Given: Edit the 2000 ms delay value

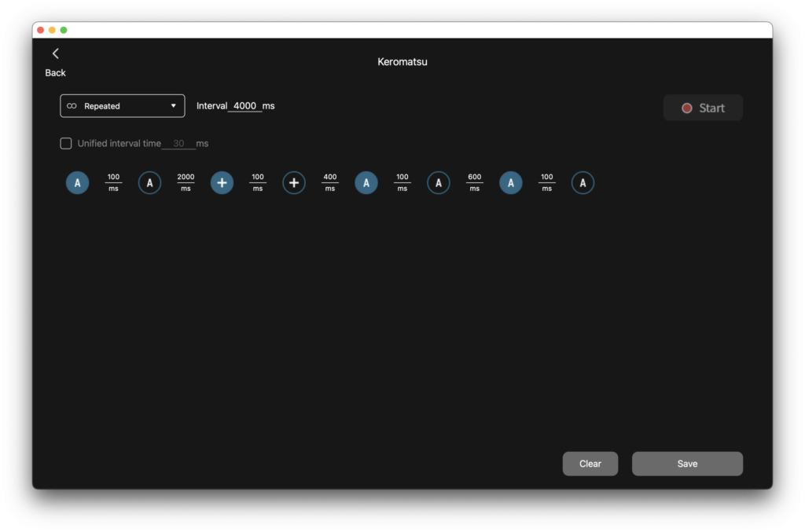Looking at the screenshot, I should click(x=186, y=178).
